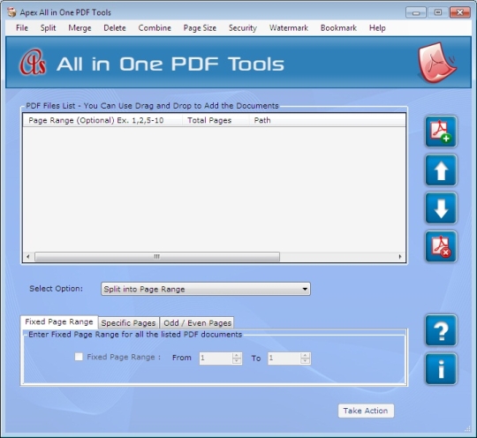Image resolution: width=477 pixels, height=438 pixels.
Task: Expand the Select Option dropdown
Action: pos(206,289)
